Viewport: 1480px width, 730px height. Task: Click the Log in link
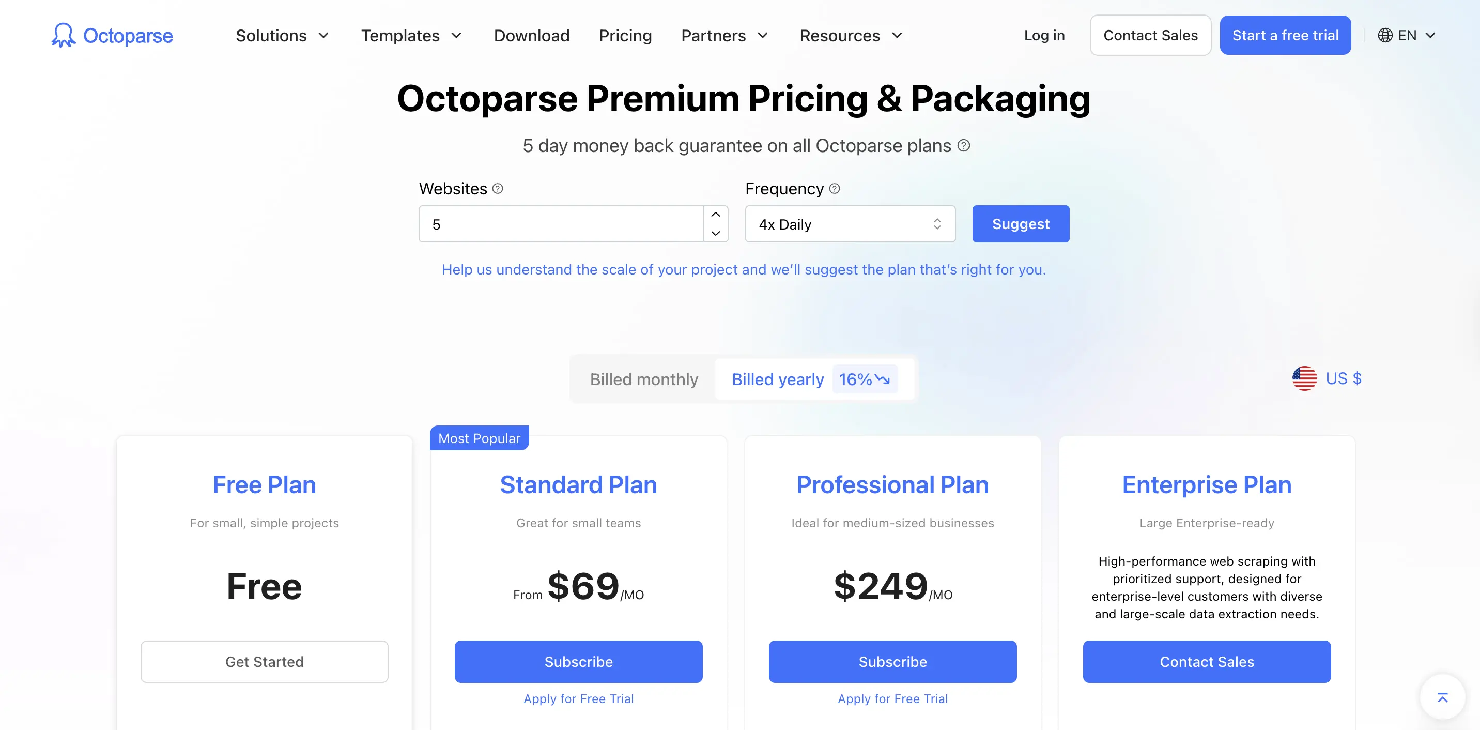click(x=1044, y=35)
